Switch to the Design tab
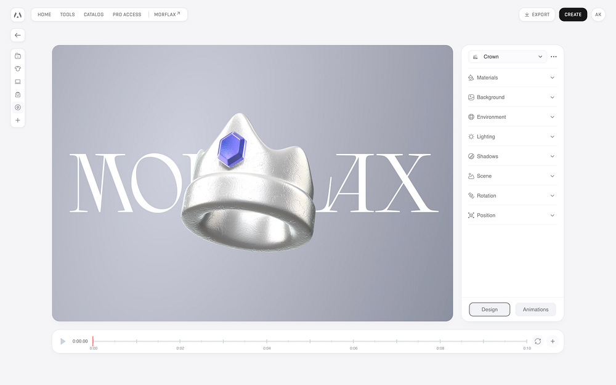Image resolution: width=616 pixels, height=385 pixels. tap(490, 310)
